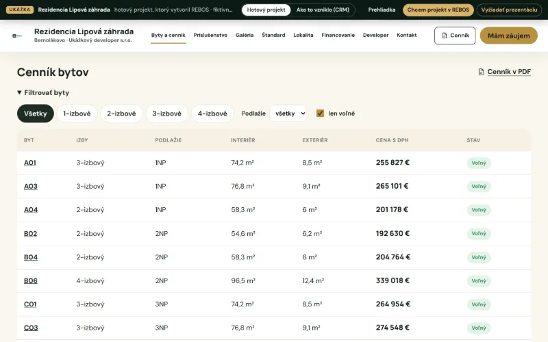Open the Galéria menu item
Screen dimensions: 548x342
coord(245,36)
